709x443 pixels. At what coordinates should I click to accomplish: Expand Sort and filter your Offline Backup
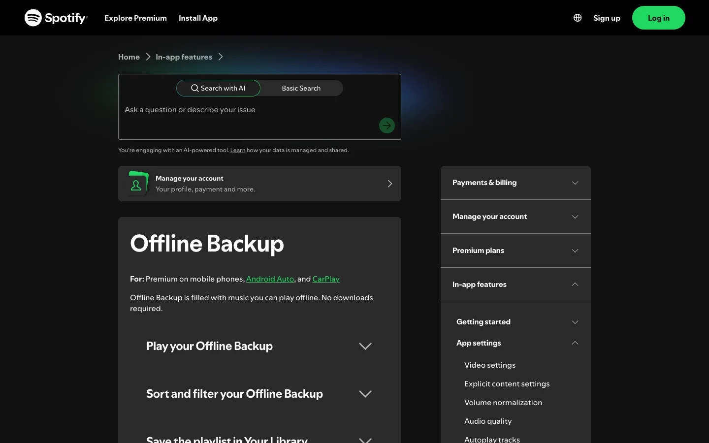pyautogui.click(x=259, y=394)
